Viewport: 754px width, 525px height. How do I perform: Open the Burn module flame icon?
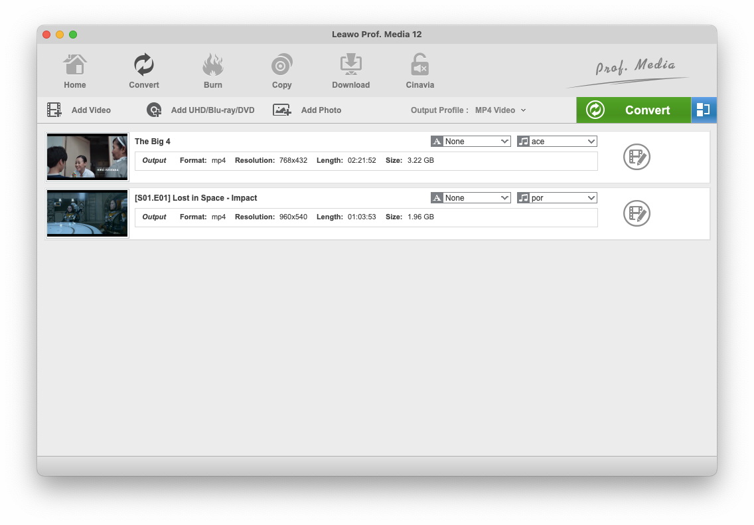[x=212, y=64]
